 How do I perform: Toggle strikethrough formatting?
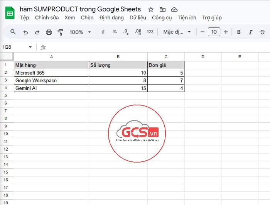click(x=262, y=32)
